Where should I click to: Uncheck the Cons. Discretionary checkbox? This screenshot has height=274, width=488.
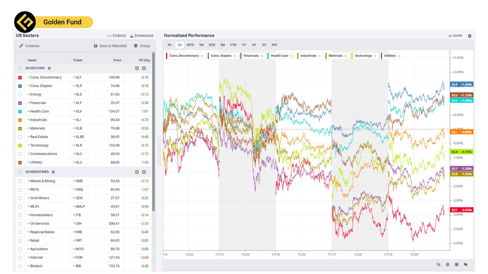(x=20, y=78)
